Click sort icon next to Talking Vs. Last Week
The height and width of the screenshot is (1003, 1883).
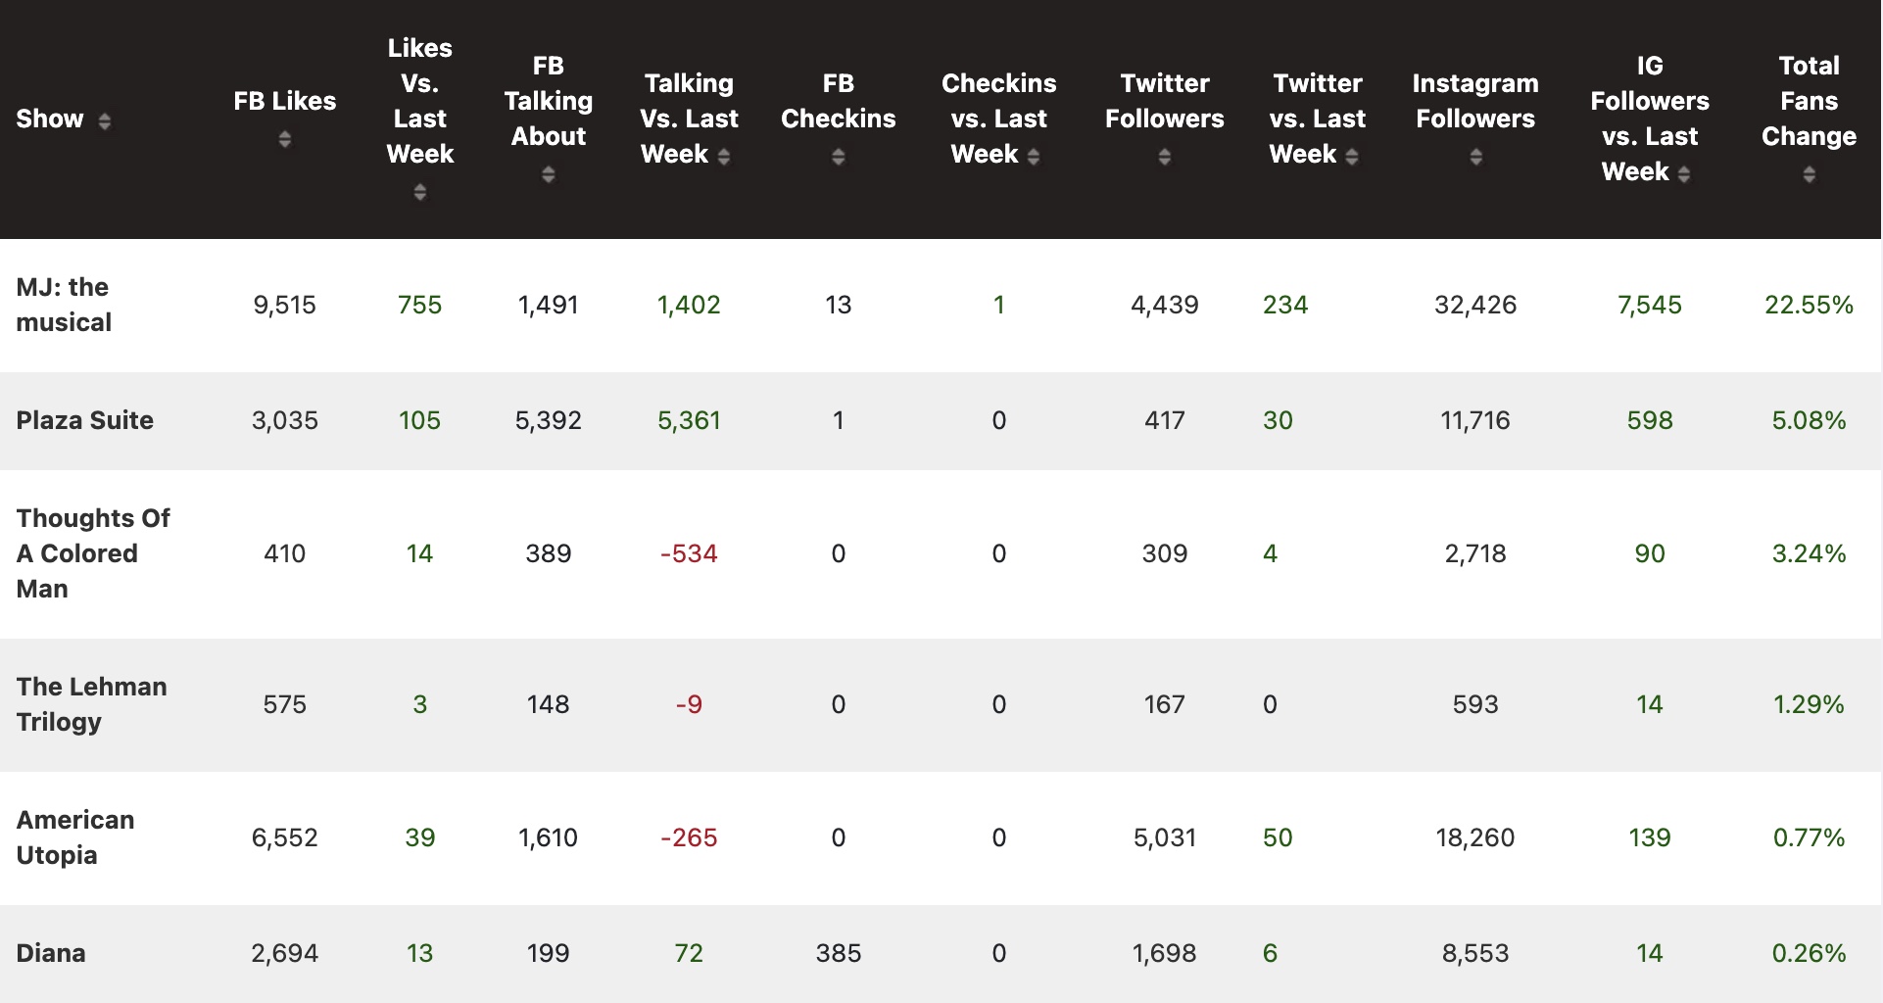coord(724,157)
